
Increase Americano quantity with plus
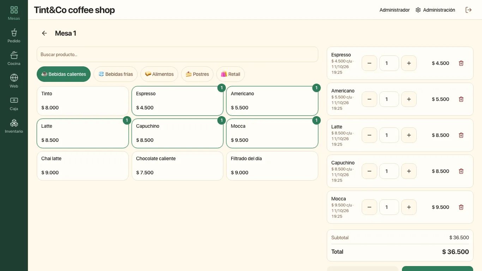click(x=409, y=99)
